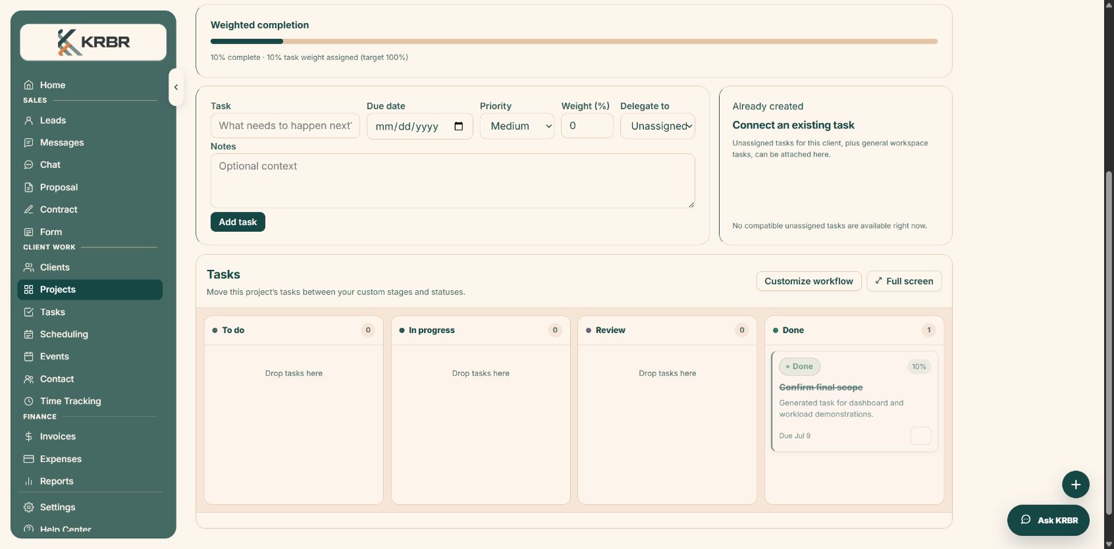Click the Expenses card icon
1114x549 pixels.
pos(28,459)
